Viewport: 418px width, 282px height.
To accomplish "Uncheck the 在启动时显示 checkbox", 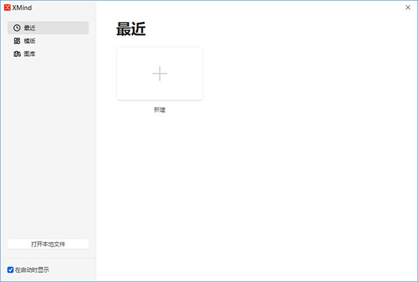I will [10, 269].
